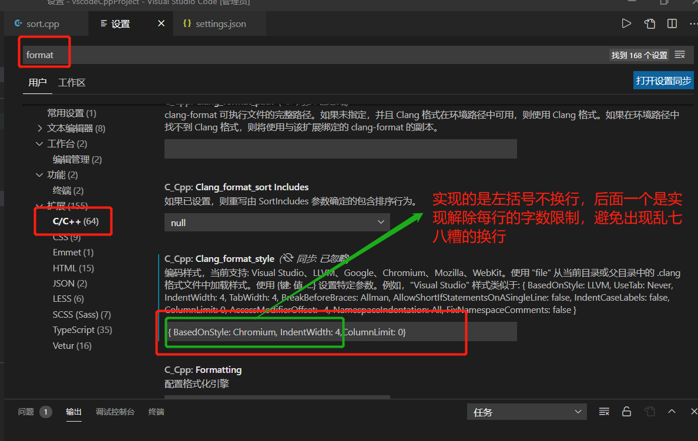Maximize the panel with the up chevron
The image size is (698, 441).
672,412
